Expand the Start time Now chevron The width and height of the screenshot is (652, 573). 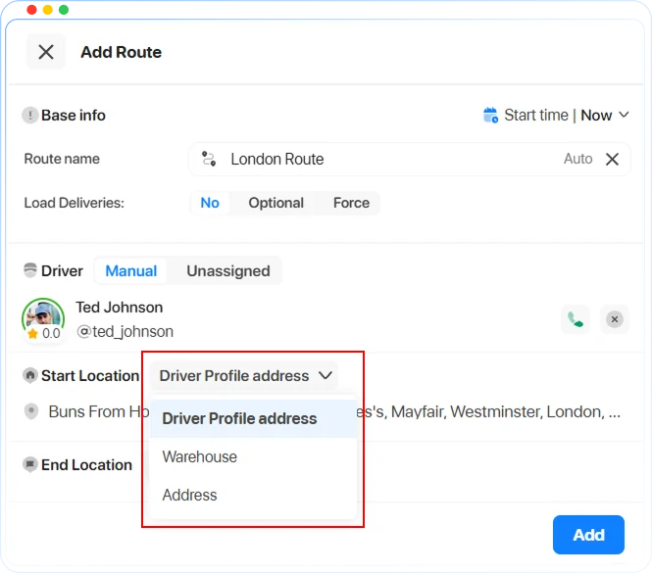tap(624, 115)
